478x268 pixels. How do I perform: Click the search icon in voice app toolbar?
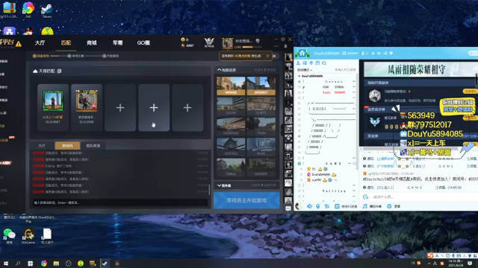324,63
